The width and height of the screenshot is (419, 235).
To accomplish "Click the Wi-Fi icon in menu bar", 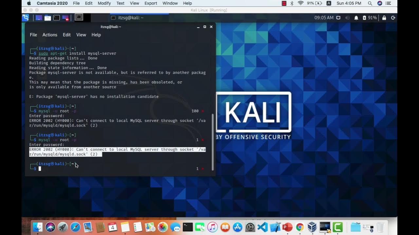I will [x=301, y=3].
